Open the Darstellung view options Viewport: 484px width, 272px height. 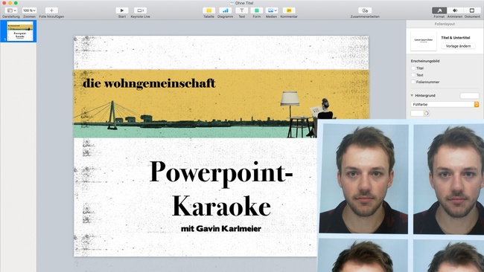(11, 10)
